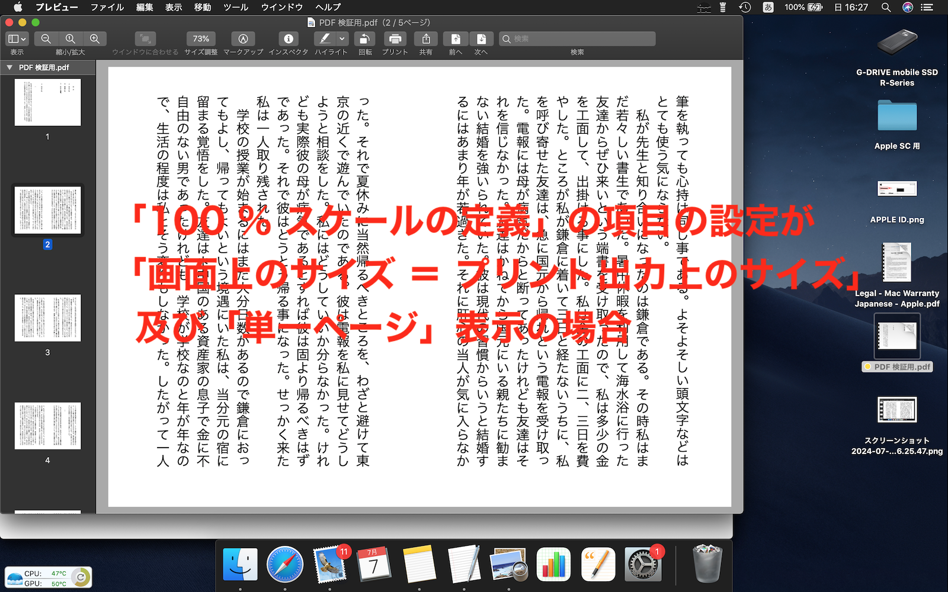This screenshot has width=948, height=592.
Task: Open Safari from the Dock
Action: (x=285, y=564)
